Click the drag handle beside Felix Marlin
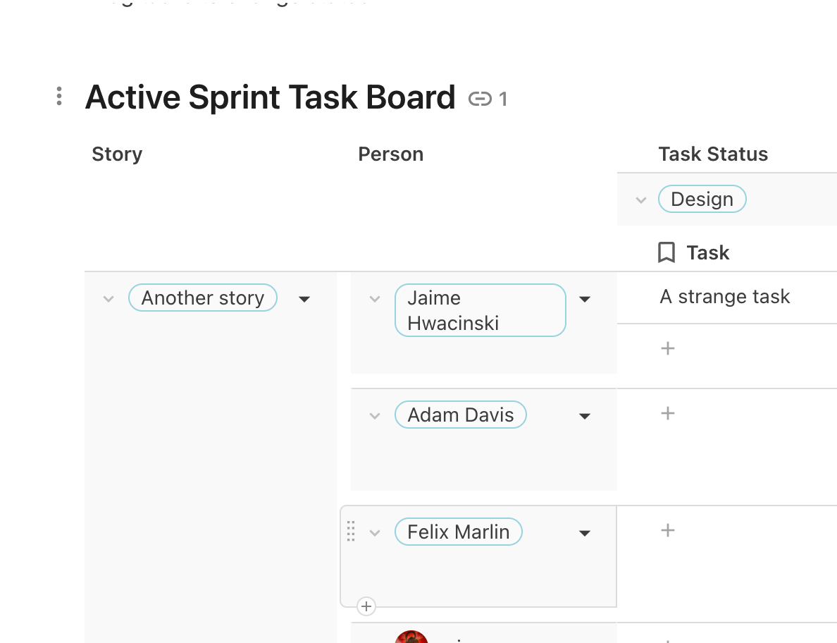The width and height of the screenshot is (837, 643). click(x=352, y=532)
